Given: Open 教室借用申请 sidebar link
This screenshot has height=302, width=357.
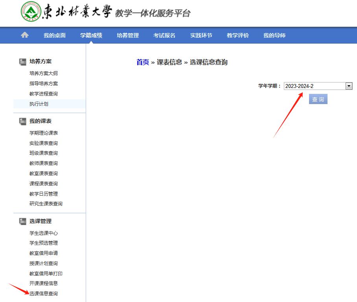Looking at the screenshot, I should click(x=44, y=253).
